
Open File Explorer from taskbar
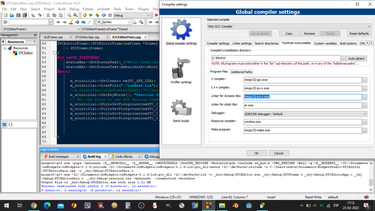tap(222, 205)
